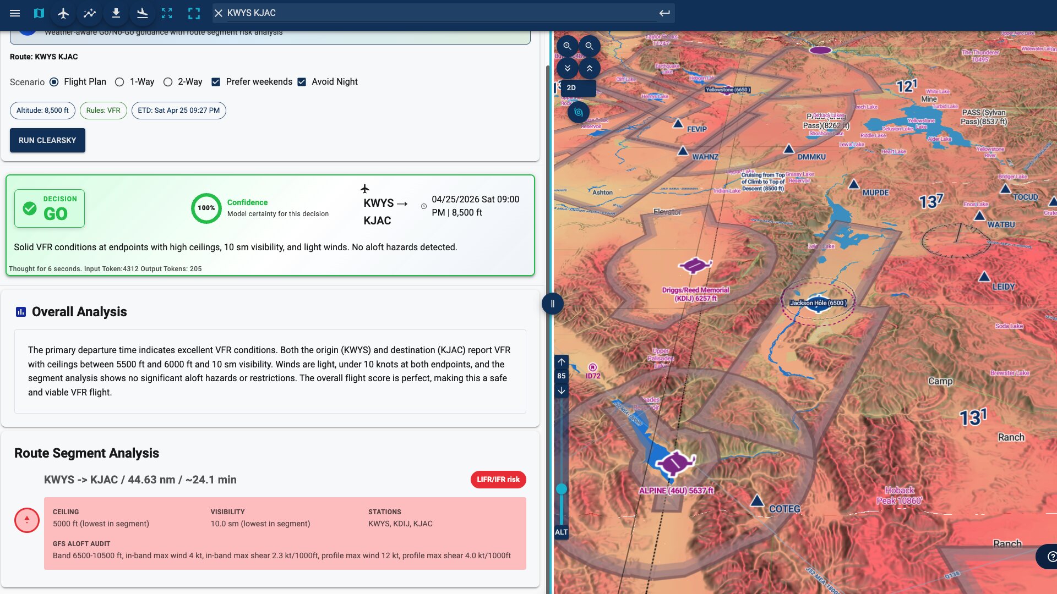Select the map layers icon in the toolbar
1057x594 pixels.
[39, 13]
